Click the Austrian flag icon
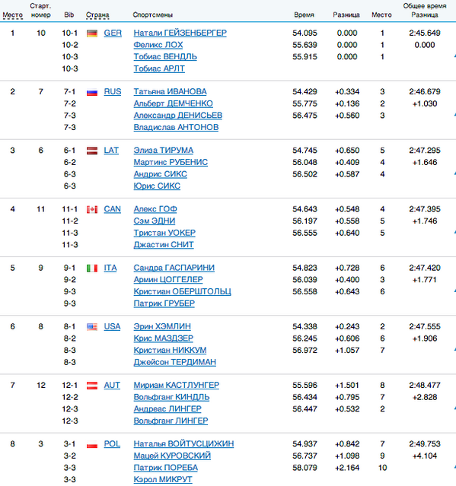This screenshot has height=486, width=456. [x=92, y=386]
